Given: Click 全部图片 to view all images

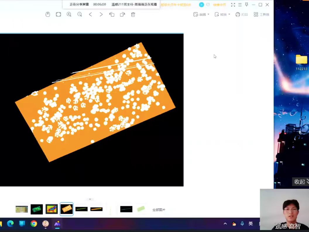Looking at the screenshot, I should click(159, 210).
